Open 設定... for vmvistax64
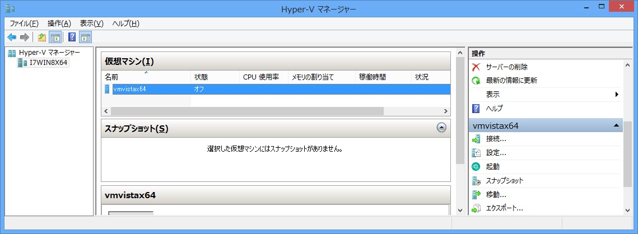638x234 pixels. [496, 153]
